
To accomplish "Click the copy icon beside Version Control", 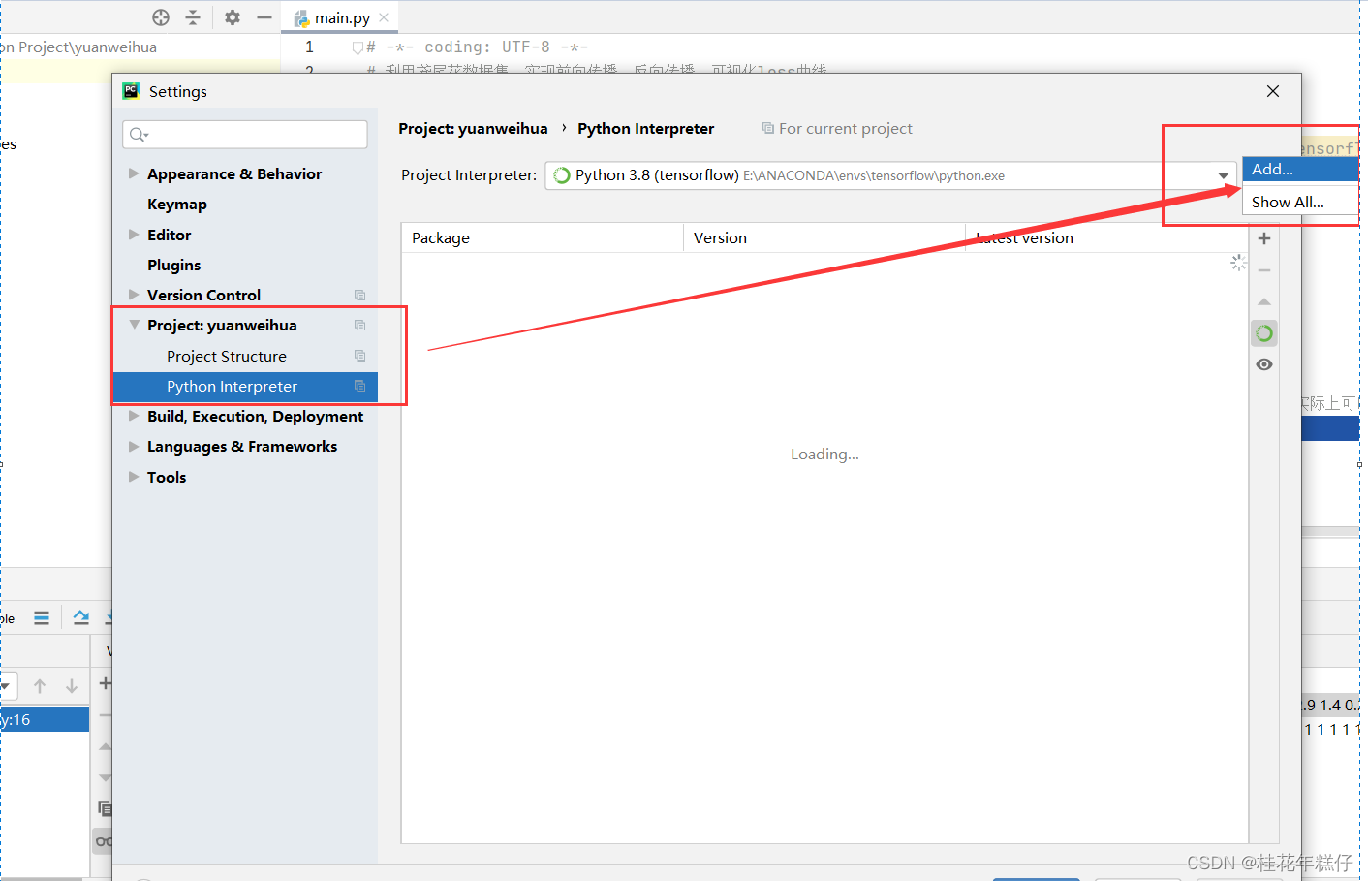I will (359, 295).
